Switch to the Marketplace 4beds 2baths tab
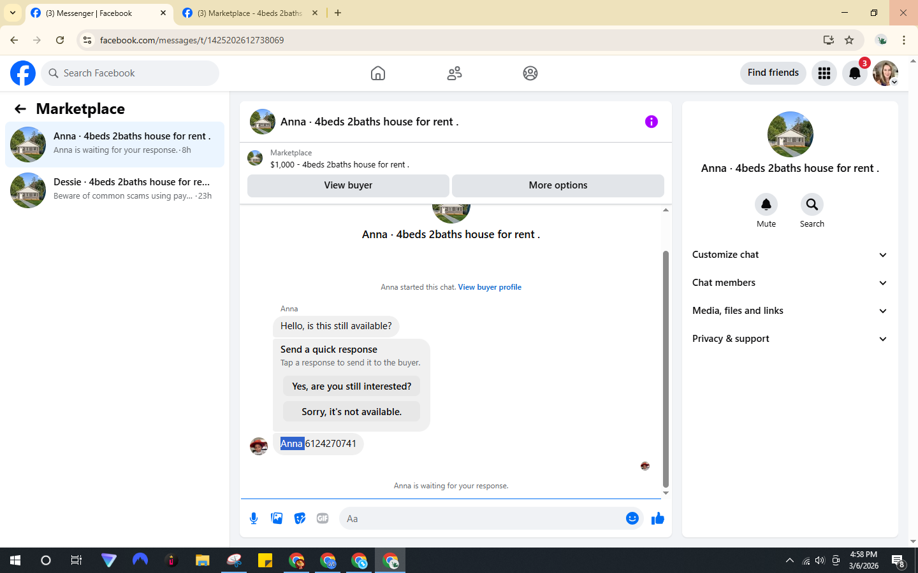Image resolution: width=918 pixels, height=573 pixels. [x=249, y=13]
